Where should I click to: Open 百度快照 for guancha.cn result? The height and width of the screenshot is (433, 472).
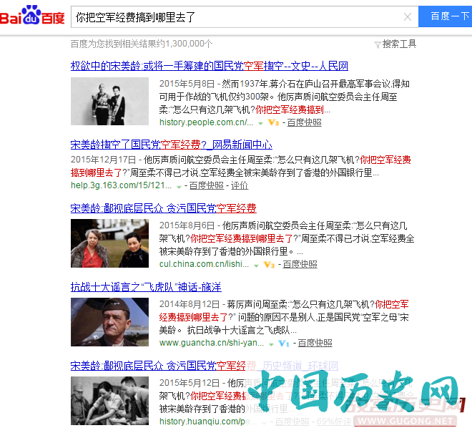coord(315,343)
